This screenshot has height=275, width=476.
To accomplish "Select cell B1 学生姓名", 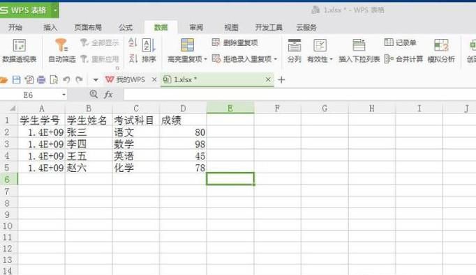I will click(89, 120).
